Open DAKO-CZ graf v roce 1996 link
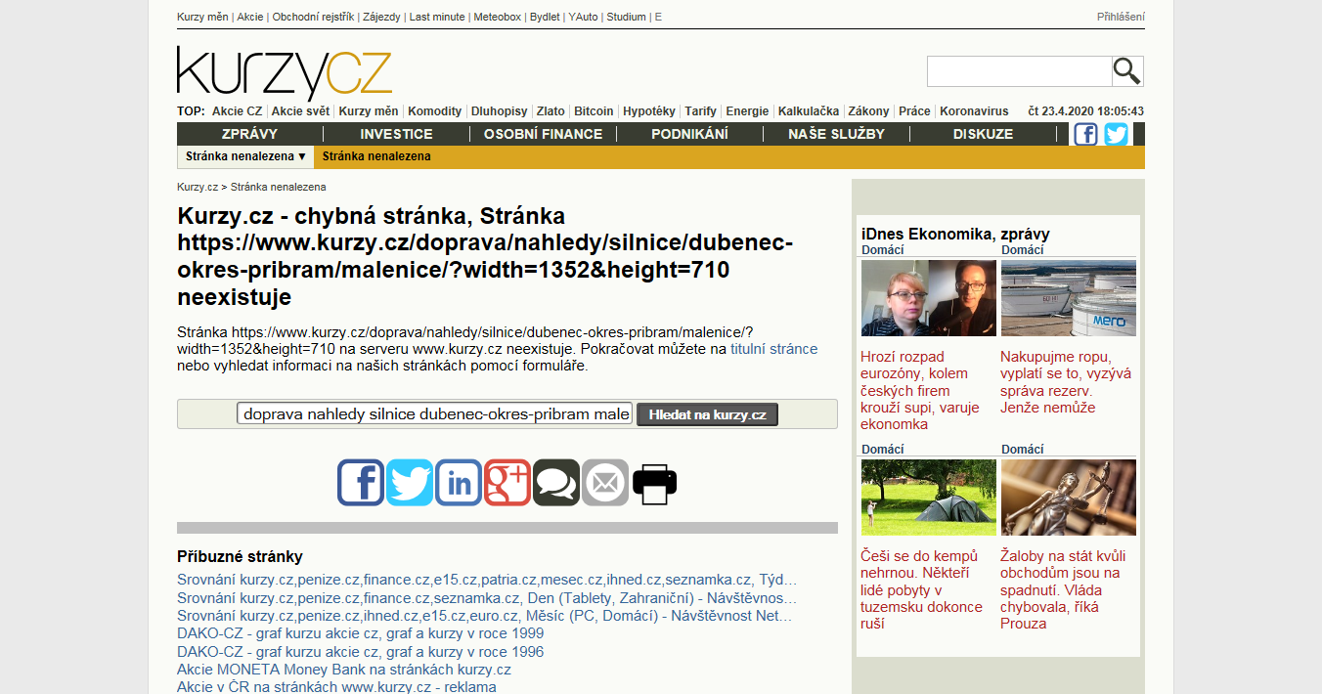1322x694 pixels. click(360, 652)
